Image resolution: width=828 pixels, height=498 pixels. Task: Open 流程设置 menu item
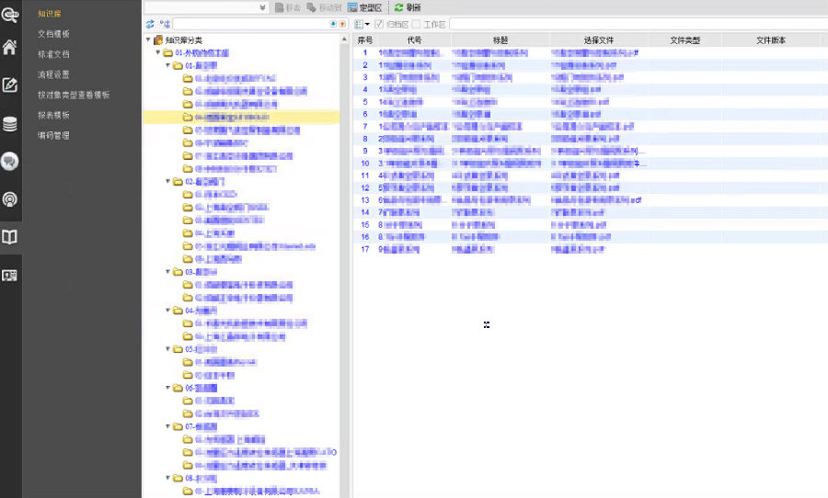point(53,74)
